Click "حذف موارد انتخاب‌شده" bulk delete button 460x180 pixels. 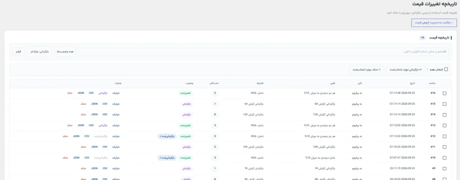coord(367,69)
